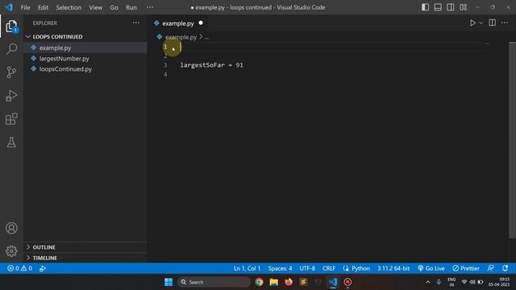
Task: Toggle Secondary Side Bar layout button
Action: click(450, 7)
